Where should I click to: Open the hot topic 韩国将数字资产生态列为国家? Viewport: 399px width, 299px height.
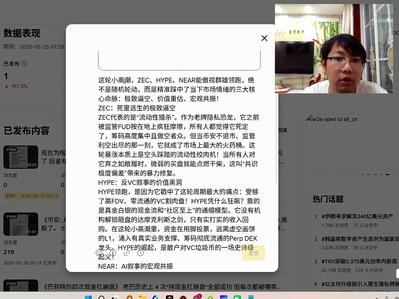360,239
